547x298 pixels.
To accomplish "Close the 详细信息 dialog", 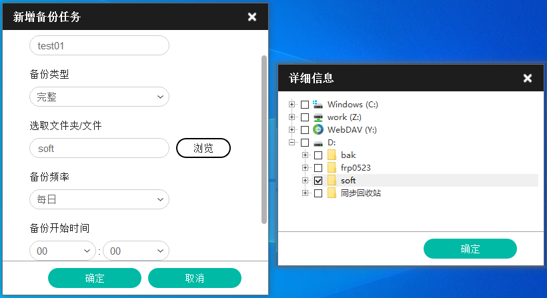I will pos(528,78).
